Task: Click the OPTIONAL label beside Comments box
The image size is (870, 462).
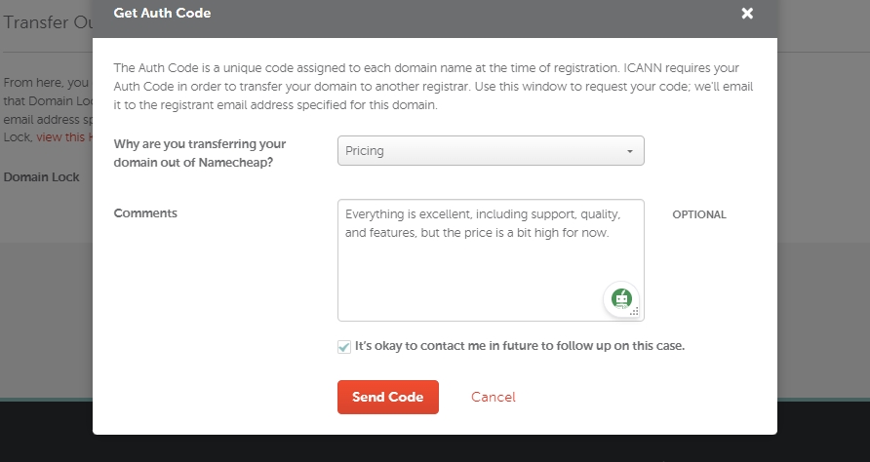Action: point(698,214)
